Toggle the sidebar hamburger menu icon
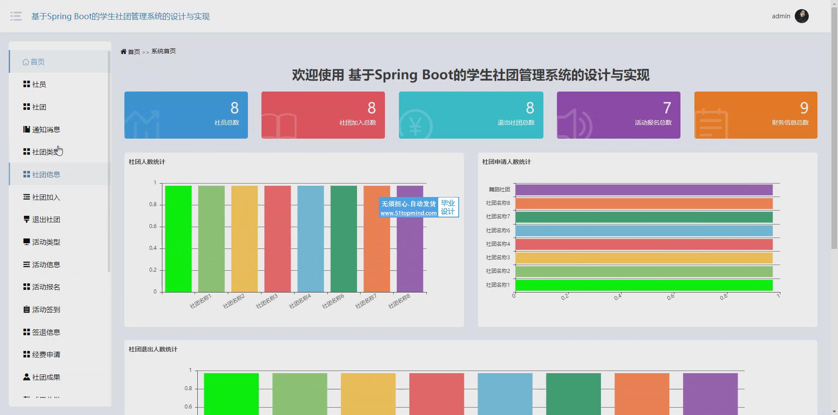Image resolution: width=838 pixels, height=415 pixels. coord(16,16)
